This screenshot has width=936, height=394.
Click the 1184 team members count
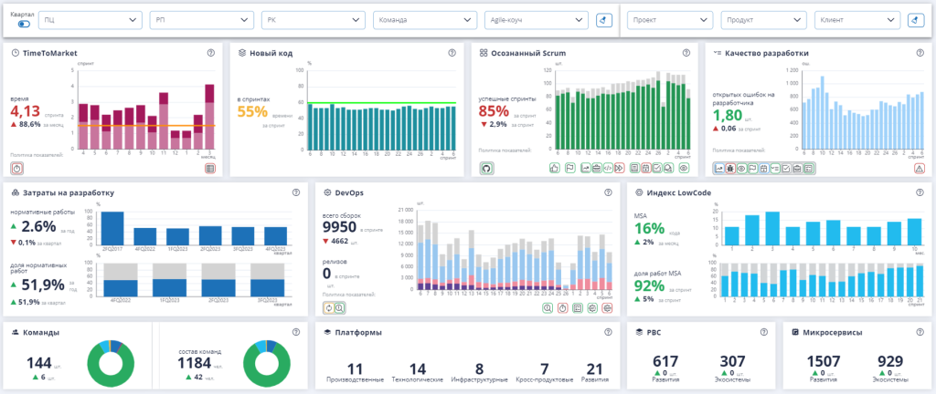195,362
